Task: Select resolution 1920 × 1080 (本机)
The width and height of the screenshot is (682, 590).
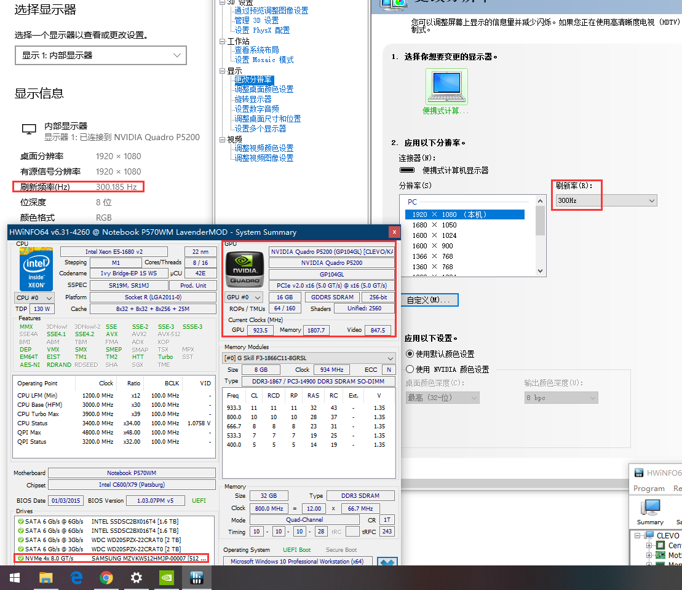Action: click(464, 214)
